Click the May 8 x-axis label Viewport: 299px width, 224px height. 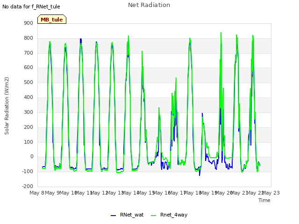pos(37,193)
